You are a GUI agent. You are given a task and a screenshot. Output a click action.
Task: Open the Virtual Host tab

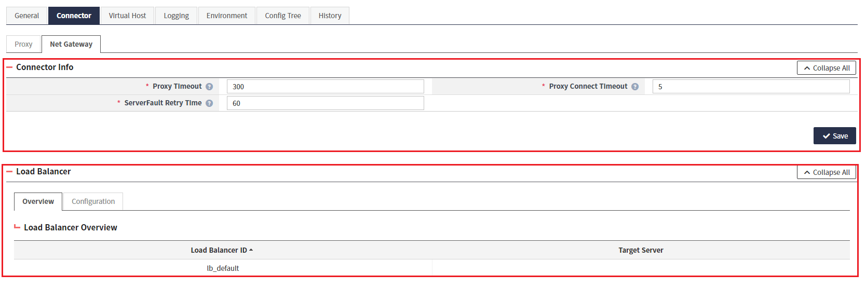(127, 16)
